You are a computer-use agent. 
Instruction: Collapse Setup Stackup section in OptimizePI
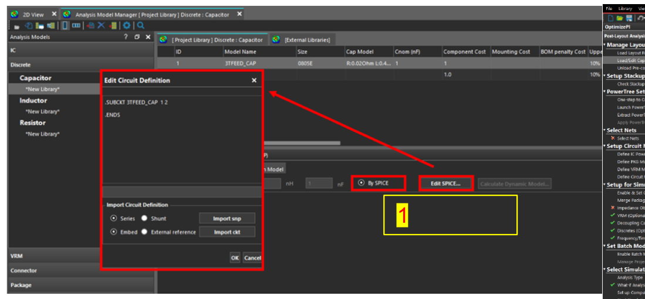[x=605, y=76]
